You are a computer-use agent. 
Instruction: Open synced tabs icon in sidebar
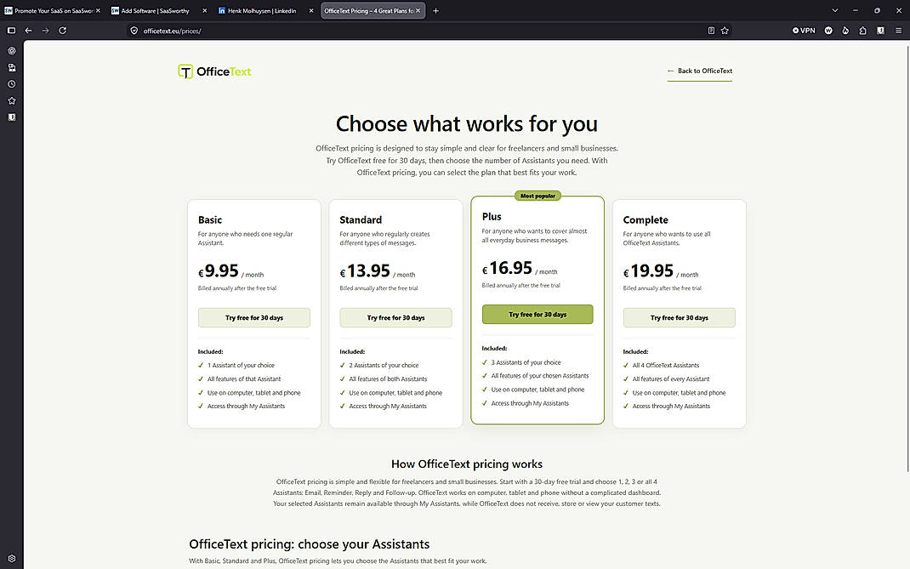(x=12, y=67)
